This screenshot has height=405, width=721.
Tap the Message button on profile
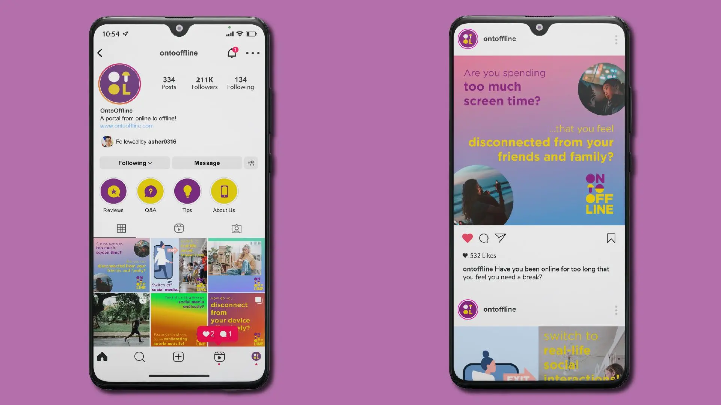207,163
